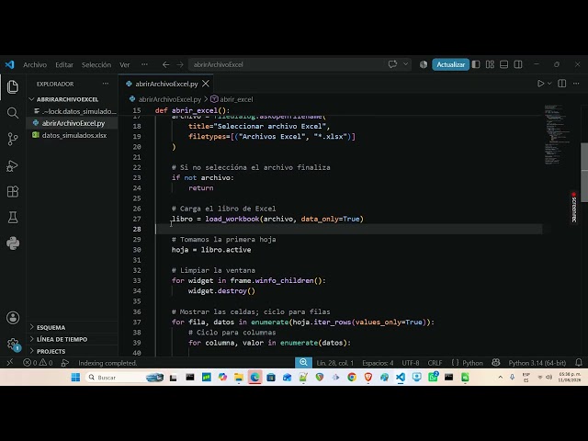This screenshot has width=588, height=441.
Task: Open Microsoft Edge from the taskbar
Action: [x=254, y=378]
